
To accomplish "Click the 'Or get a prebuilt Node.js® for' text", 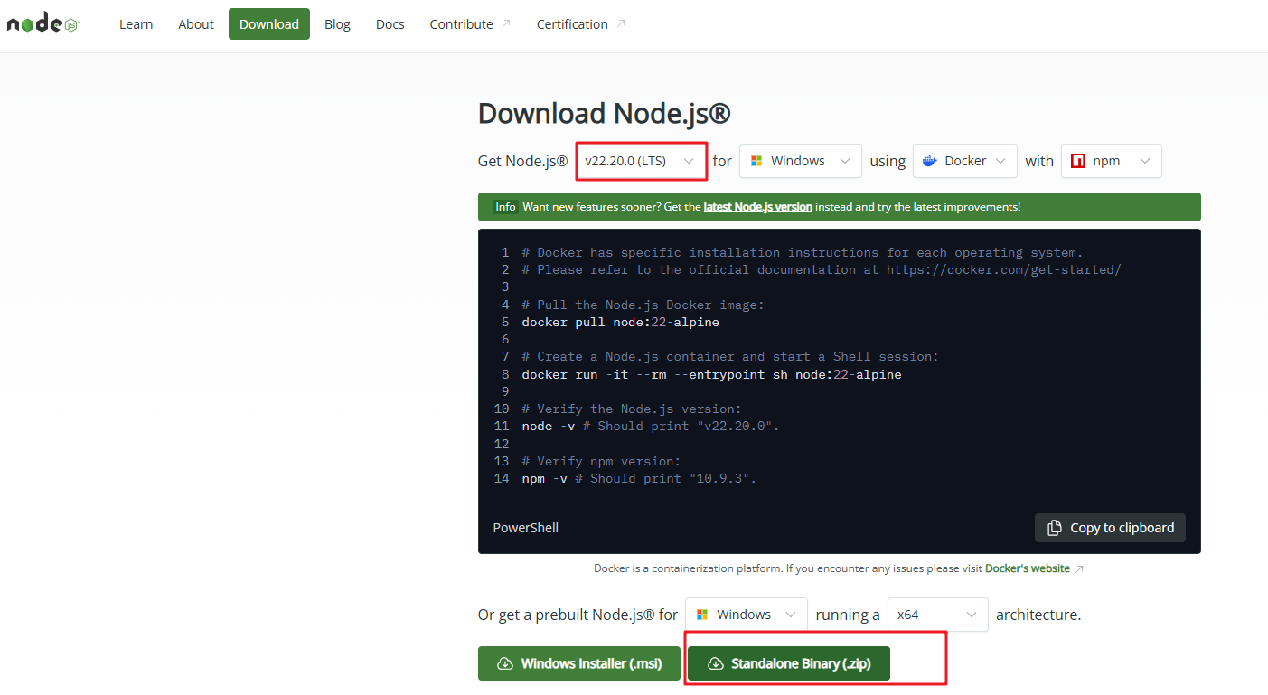I will [578, 615].
